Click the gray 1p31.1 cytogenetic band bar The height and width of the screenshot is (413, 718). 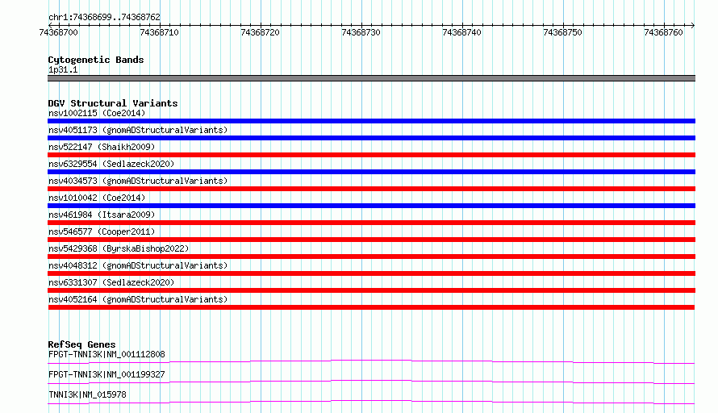click(x=371, y=78)
